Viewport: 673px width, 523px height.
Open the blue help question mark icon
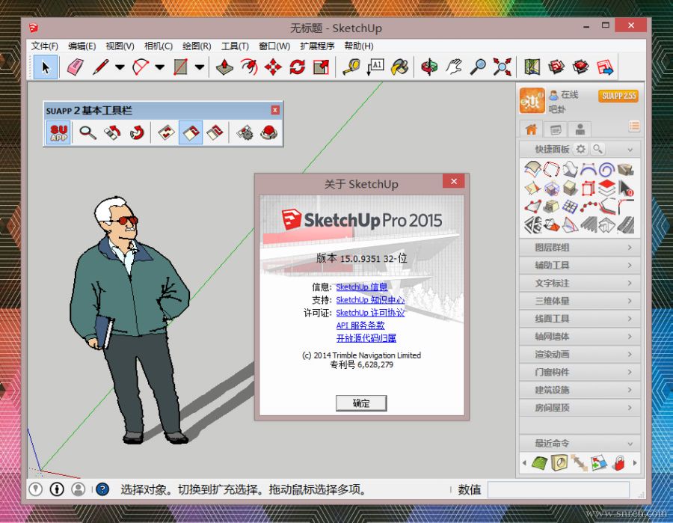pos(102,489)
